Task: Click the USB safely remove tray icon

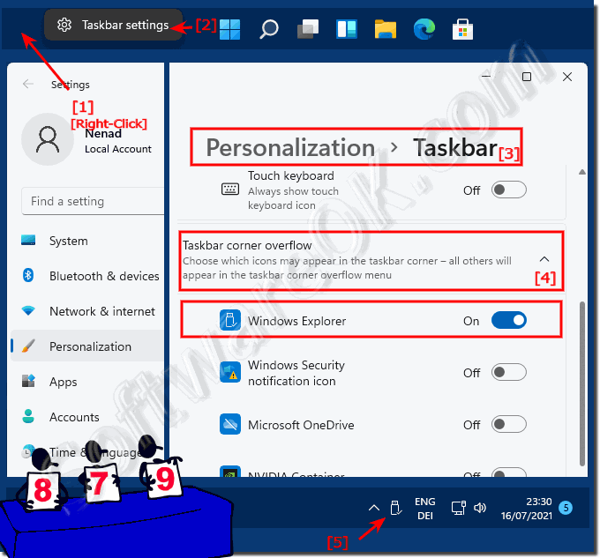Action: click(x=395, y=508)
